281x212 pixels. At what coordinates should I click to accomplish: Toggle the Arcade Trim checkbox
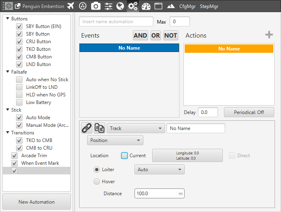pos(14,156)
